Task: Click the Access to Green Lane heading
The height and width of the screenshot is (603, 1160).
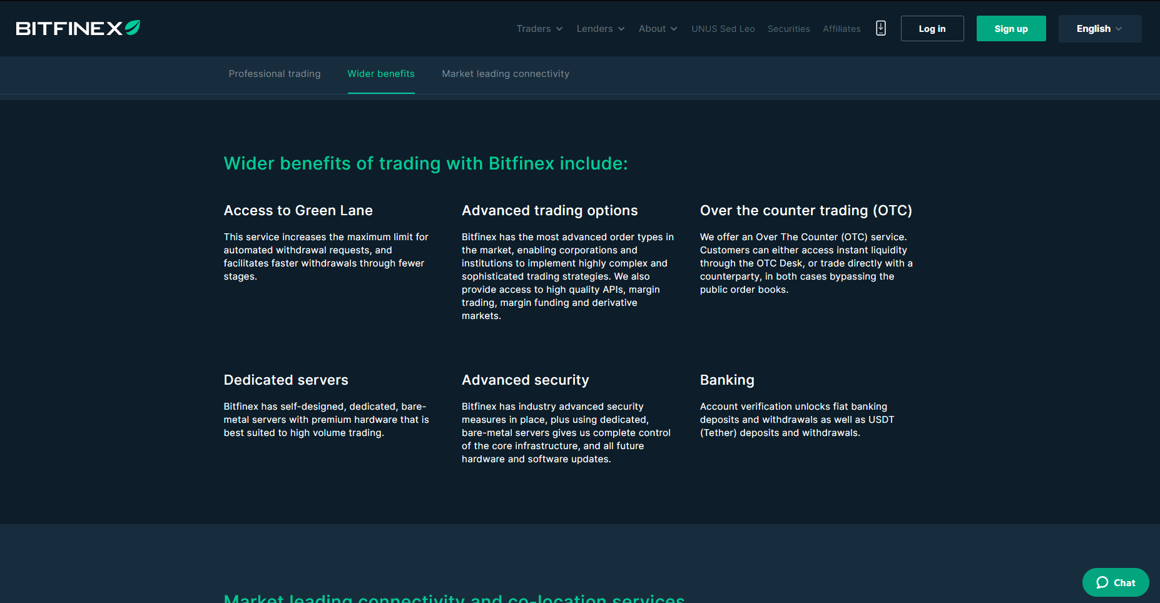Action: click(x=298, y=210)
